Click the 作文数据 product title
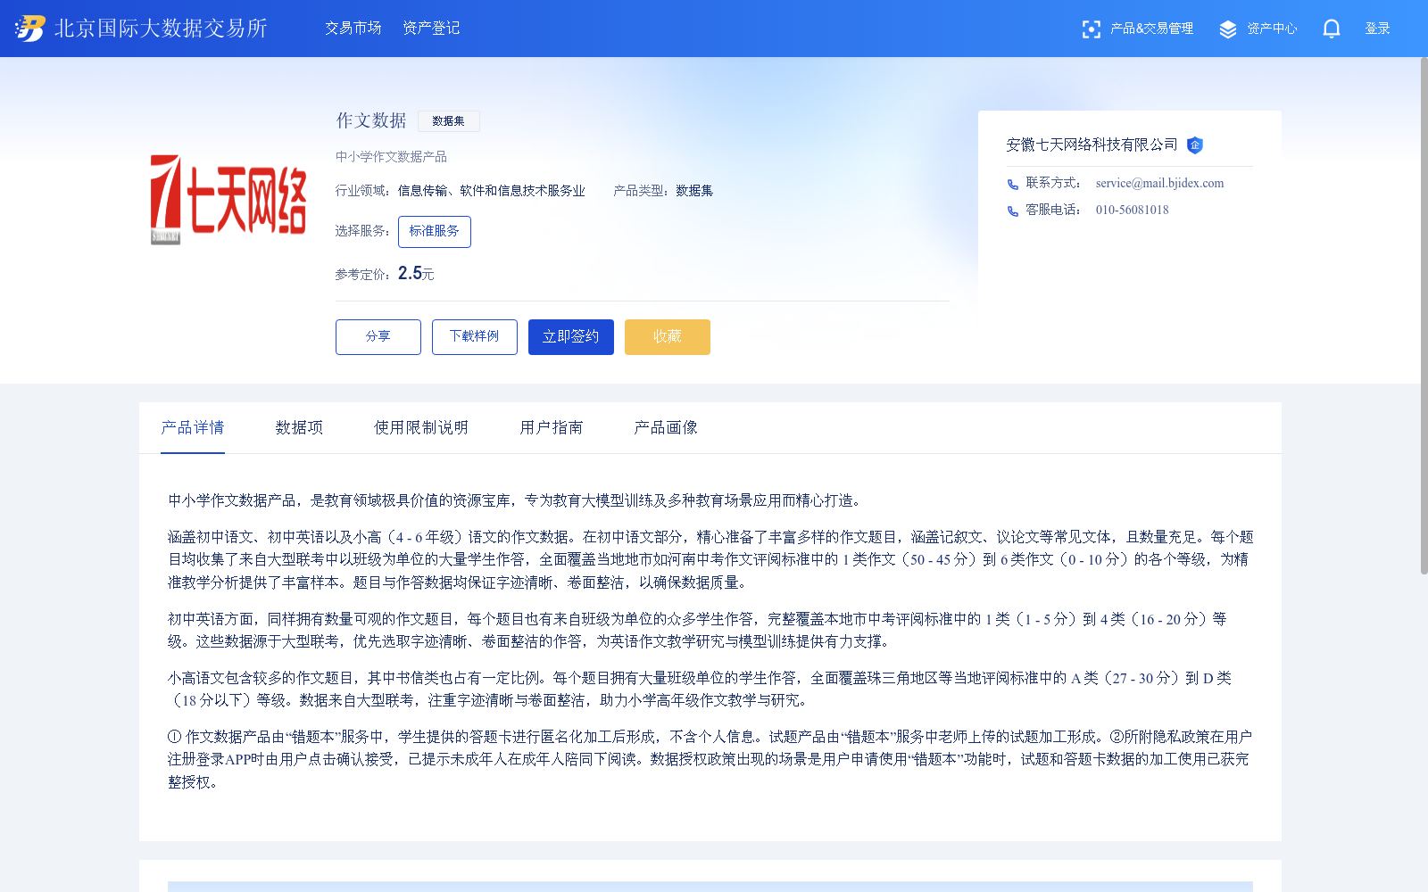Viewport: 1428px width, 892px height. coord(371,120)
